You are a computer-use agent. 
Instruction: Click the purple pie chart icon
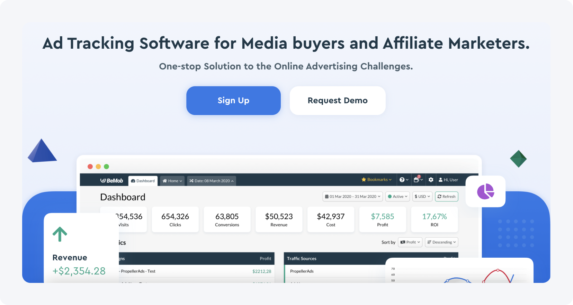tap(485, 192)
